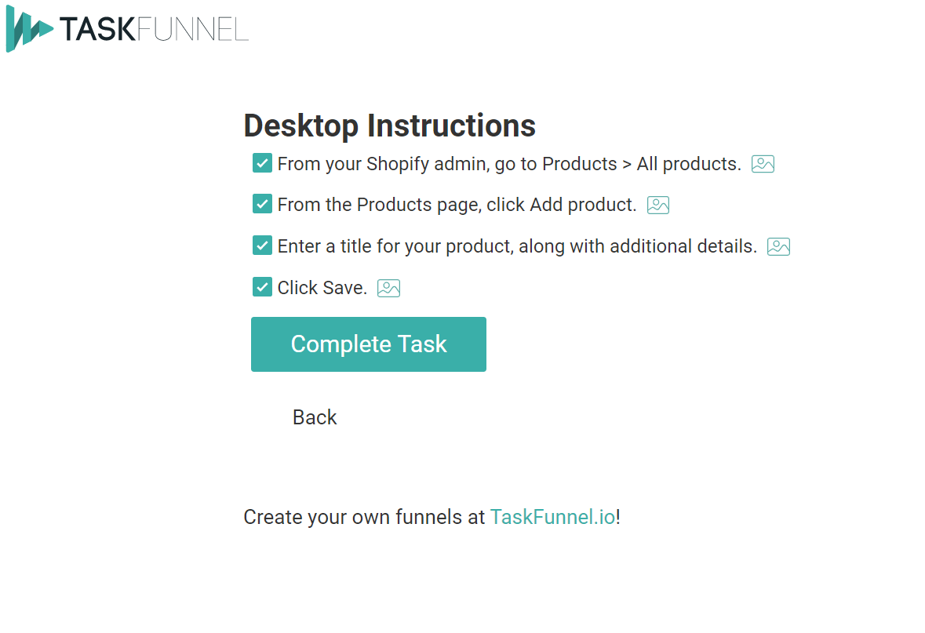Click the 'Click Save.' step label text
The image size is (925, 633).
click(x=322, y=288)
